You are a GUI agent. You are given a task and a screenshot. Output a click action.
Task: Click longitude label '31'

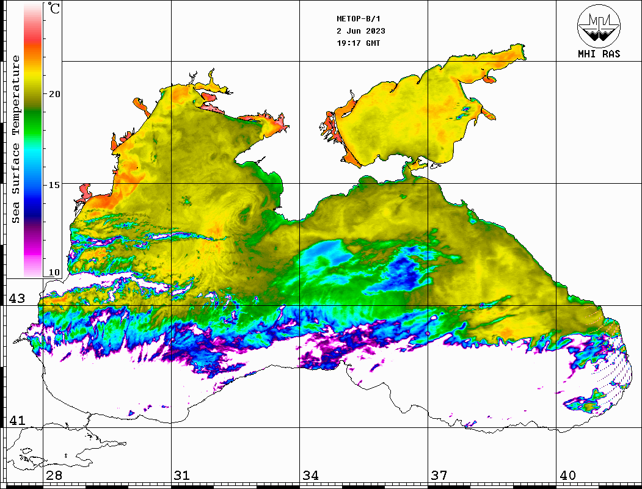pyautogui.click(x=182, y=475)
